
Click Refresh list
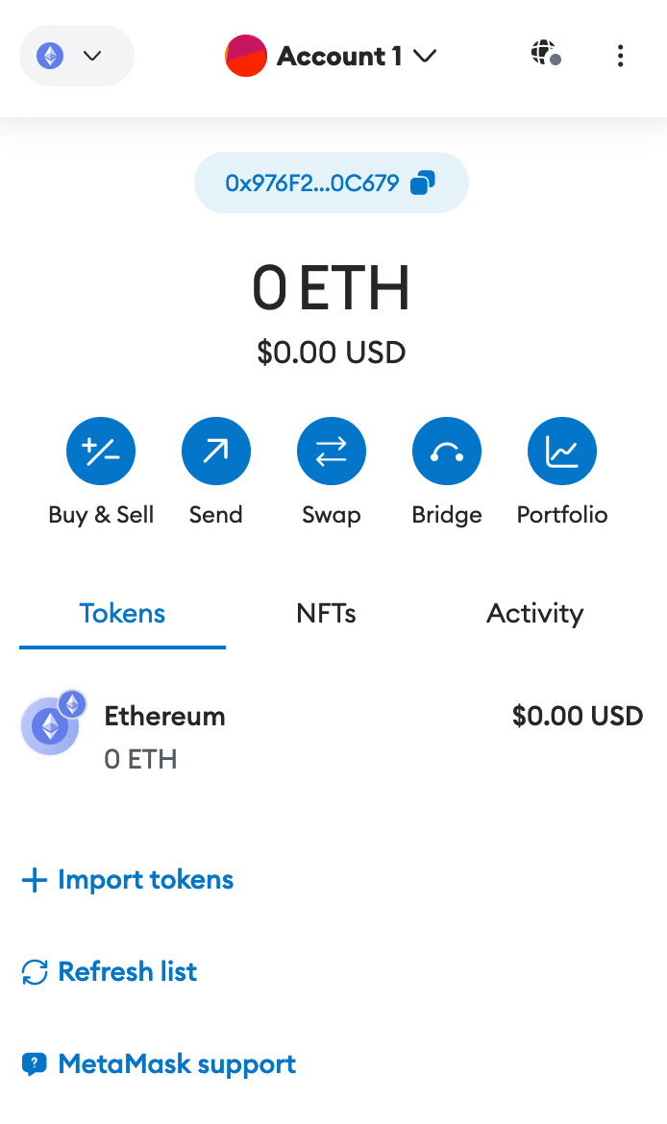pyautogui.click(x=109, y=971)
